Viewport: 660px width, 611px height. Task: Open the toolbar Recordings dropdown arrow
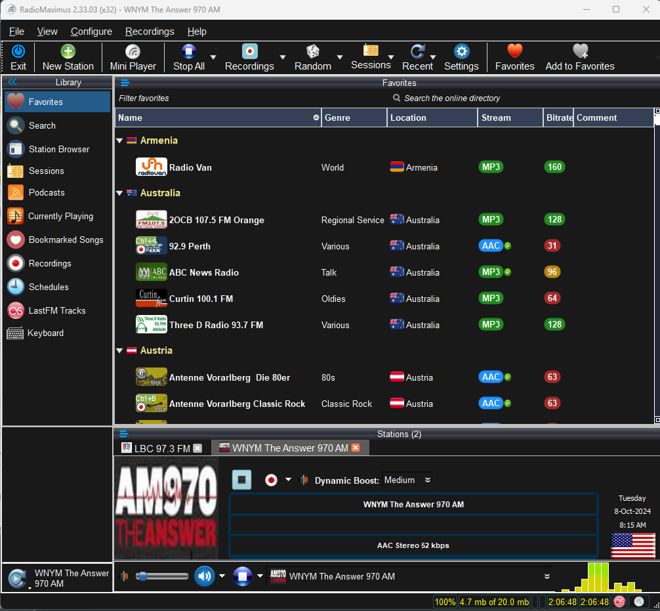(283, 57)
